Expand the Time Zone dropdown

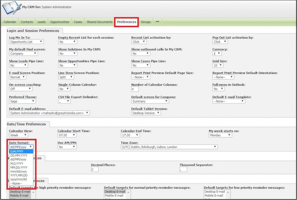pyautogui.click(x=169, y=147)
